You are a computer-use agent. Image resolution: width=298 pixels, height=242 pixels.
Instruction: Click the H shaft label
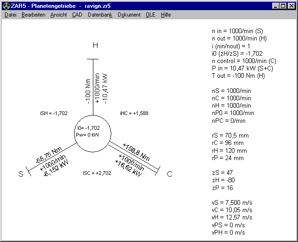pos(95,45)
